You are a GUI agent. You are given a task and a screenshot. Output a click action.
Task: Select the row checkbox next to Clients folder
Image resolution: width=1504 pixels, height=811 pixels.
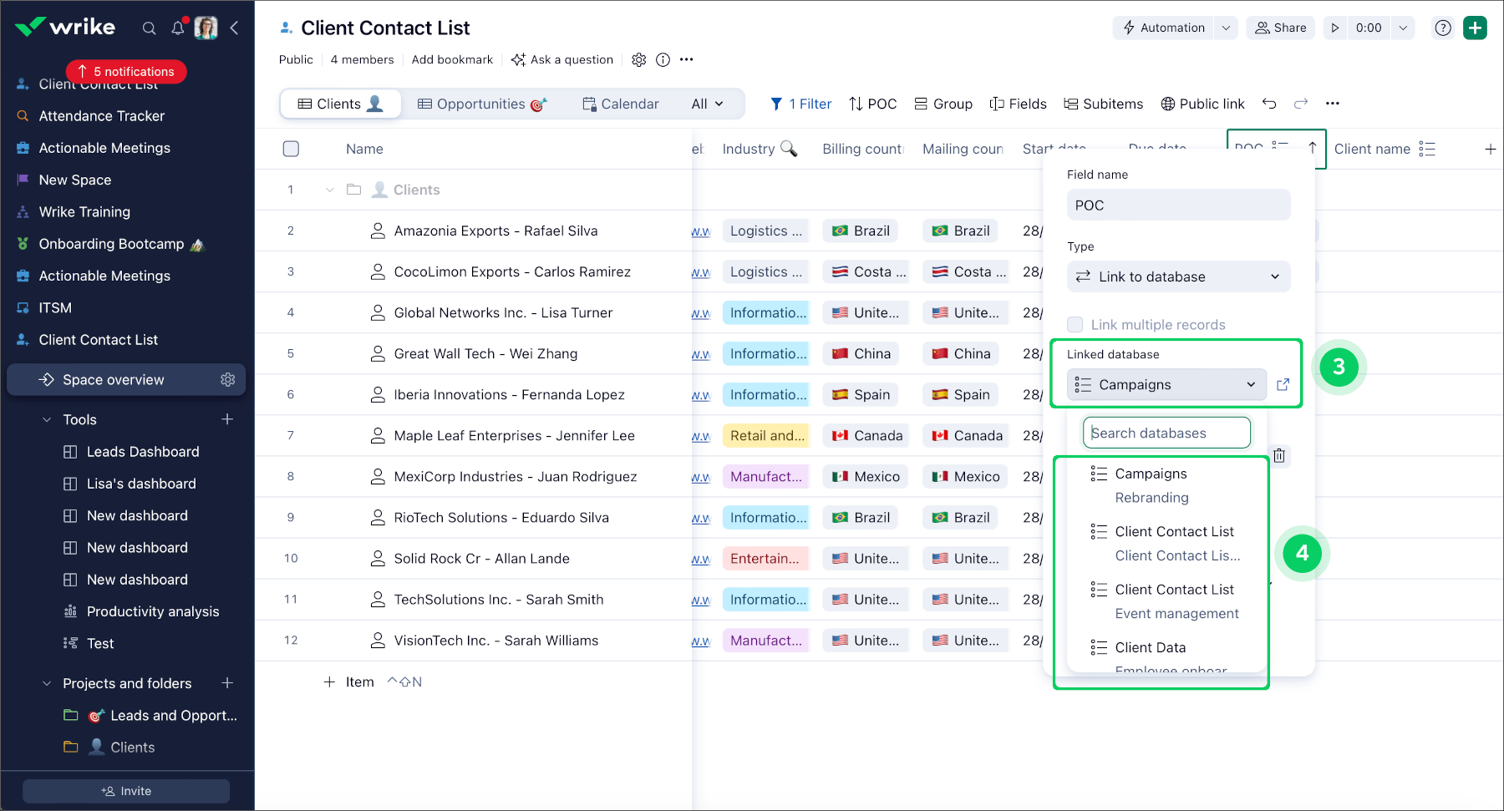click(x=291, y=190)
